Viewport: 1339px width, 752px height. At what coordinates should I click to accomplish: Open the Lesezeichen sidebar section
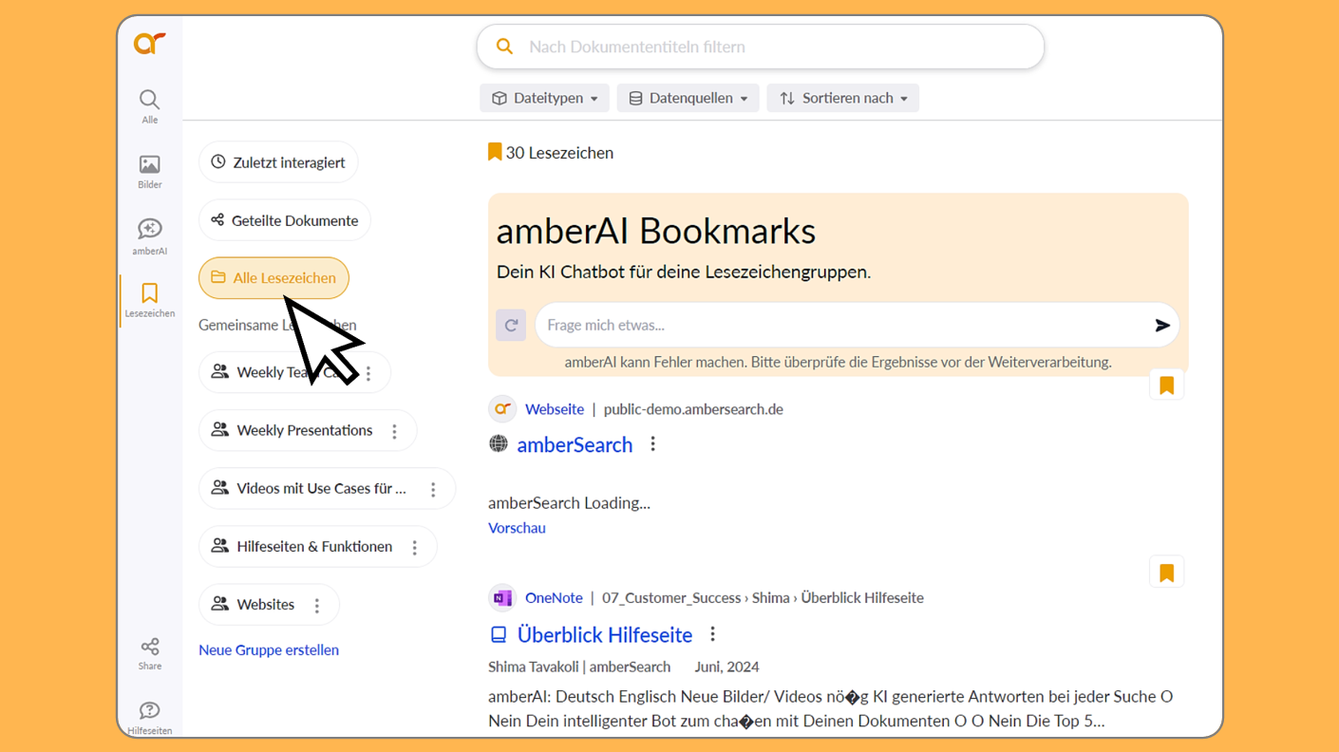tap(150, 299)
